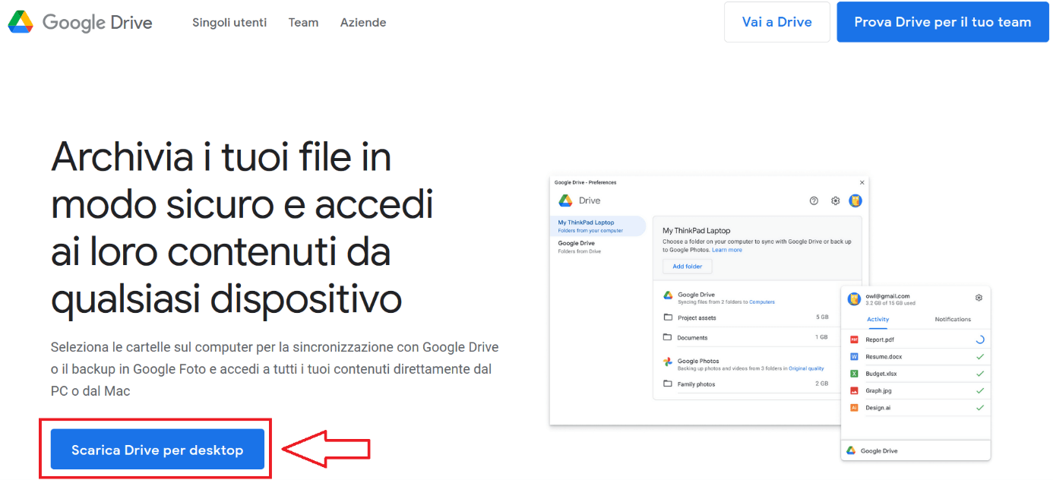Click the "5 GB" size value
Screen dimensions: 1053x480
tap(822, 317)
